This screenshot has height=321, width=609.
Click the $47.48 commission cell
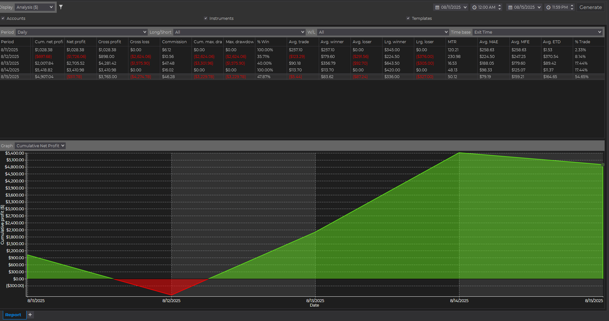pyautogui.click(x=168, y=63)
